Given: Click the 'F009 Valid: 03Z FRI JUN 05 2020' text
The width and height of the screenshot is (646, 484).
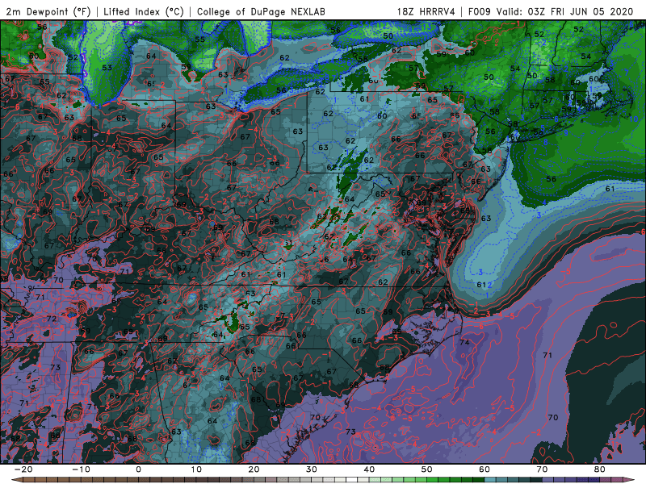Looking at the screenshot, I should (x=551, y=11).
